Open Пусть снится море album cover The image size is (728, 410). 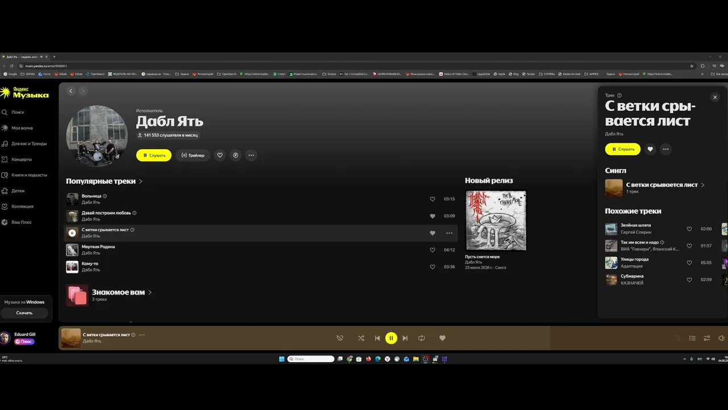(x=496, y=220)
